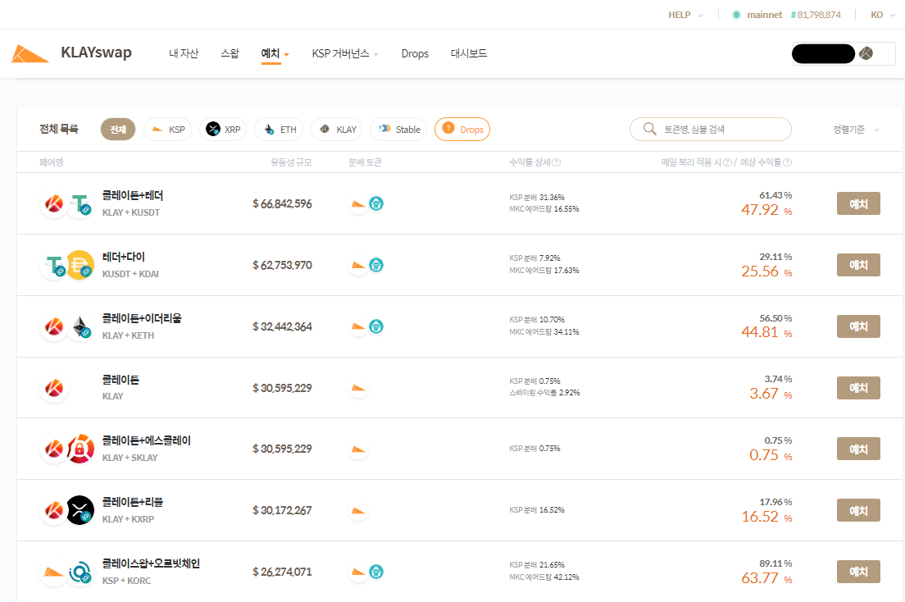Click the mainnet block number #81,798,874

click(816, 15)
